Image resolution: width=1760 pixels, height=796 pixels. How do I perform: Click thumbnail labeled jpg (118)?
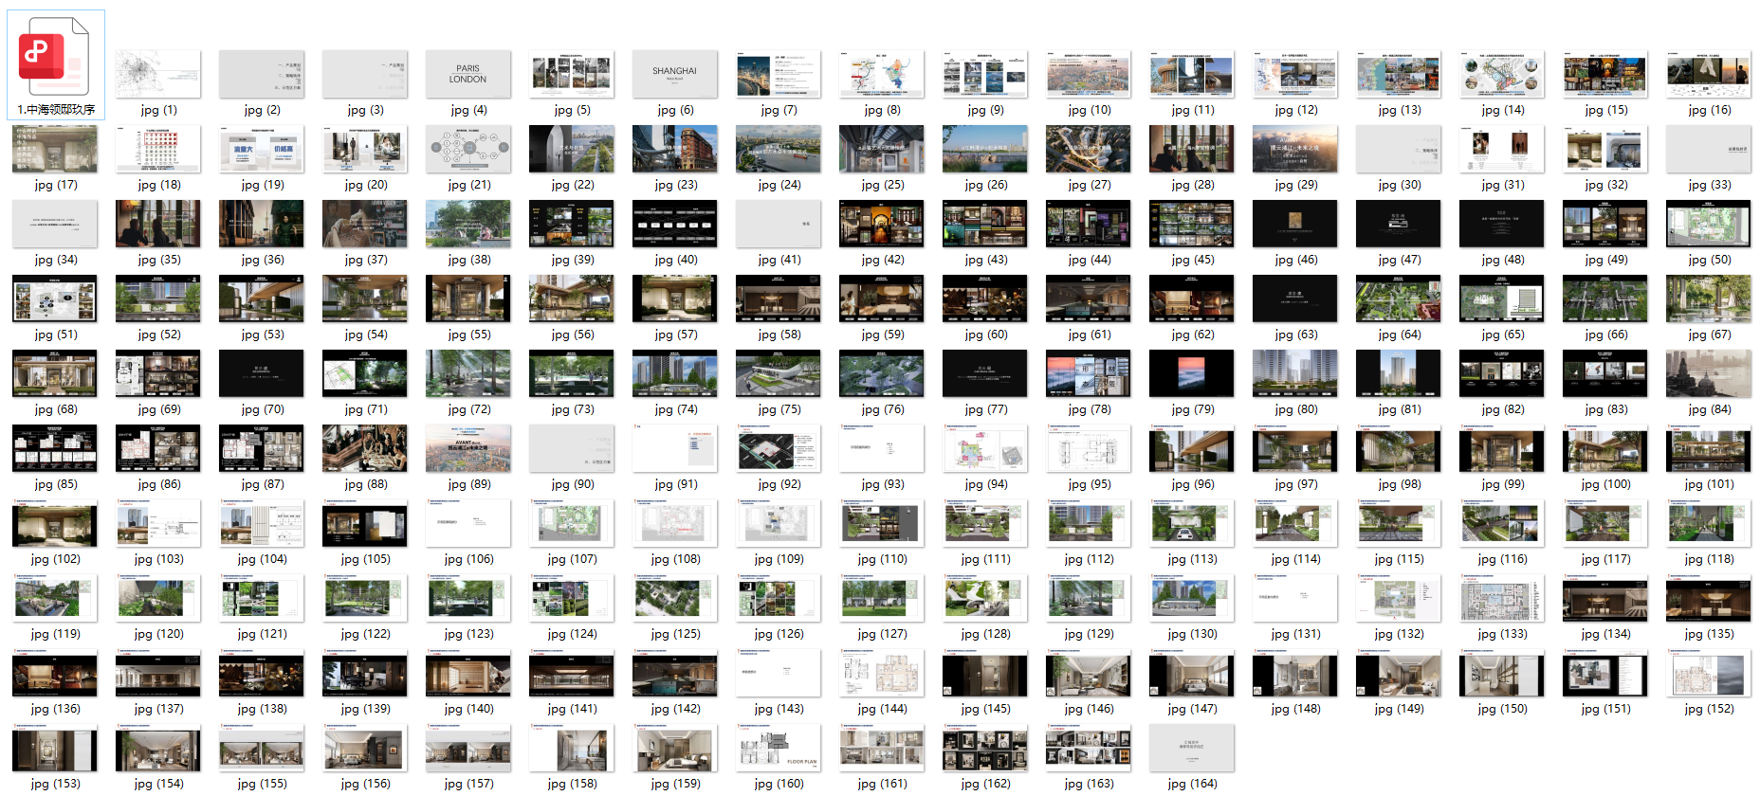coord(1708,524)
